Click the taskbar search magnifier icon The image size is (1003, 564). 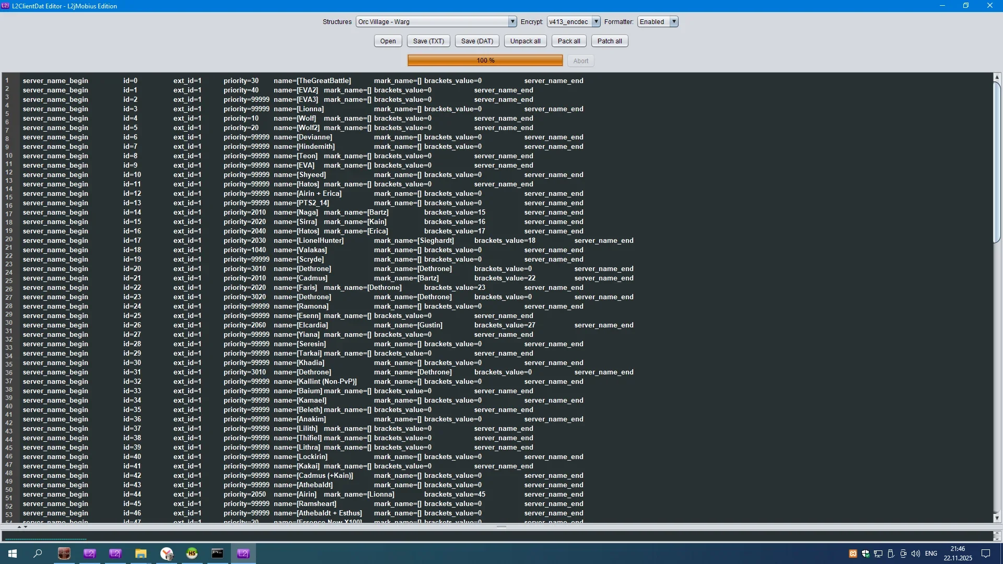tap(38, 554)
